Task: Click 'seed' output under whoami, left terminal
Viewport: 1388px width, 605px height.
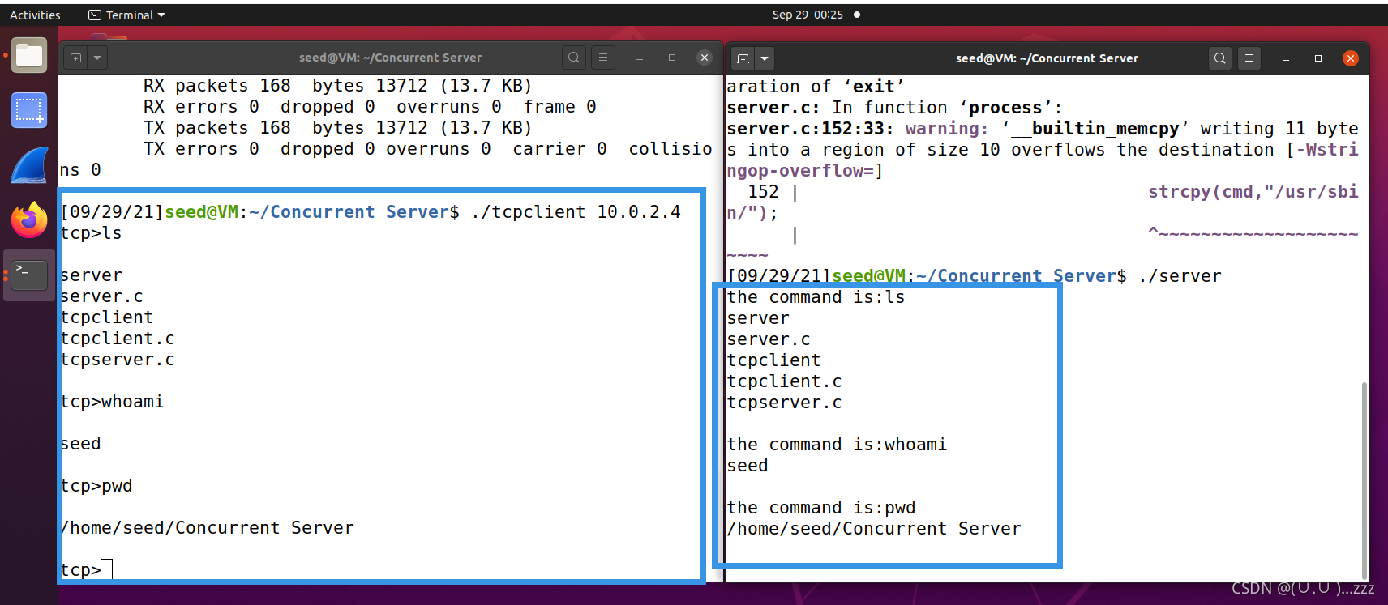Action: tap(81, 444)
